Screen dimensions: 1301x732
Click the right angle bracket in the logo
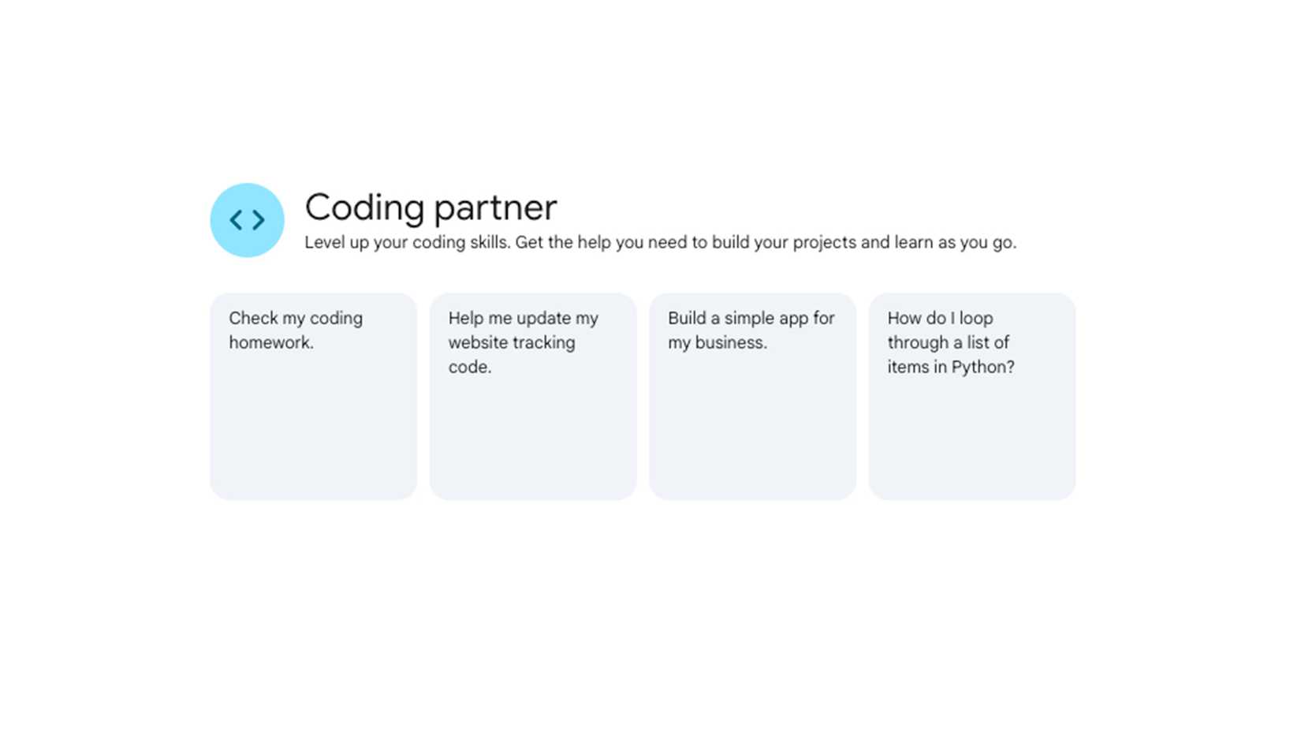259,220
